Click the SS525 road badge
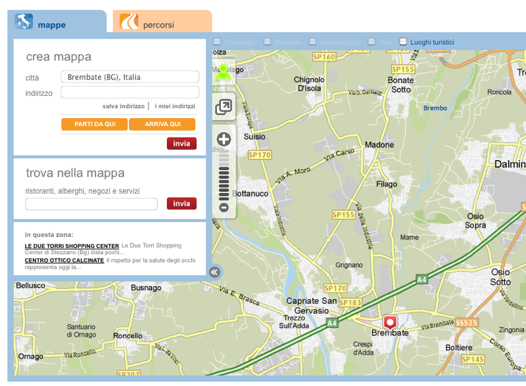This screenshot has width=526, height=386. (x=467, y=323)
